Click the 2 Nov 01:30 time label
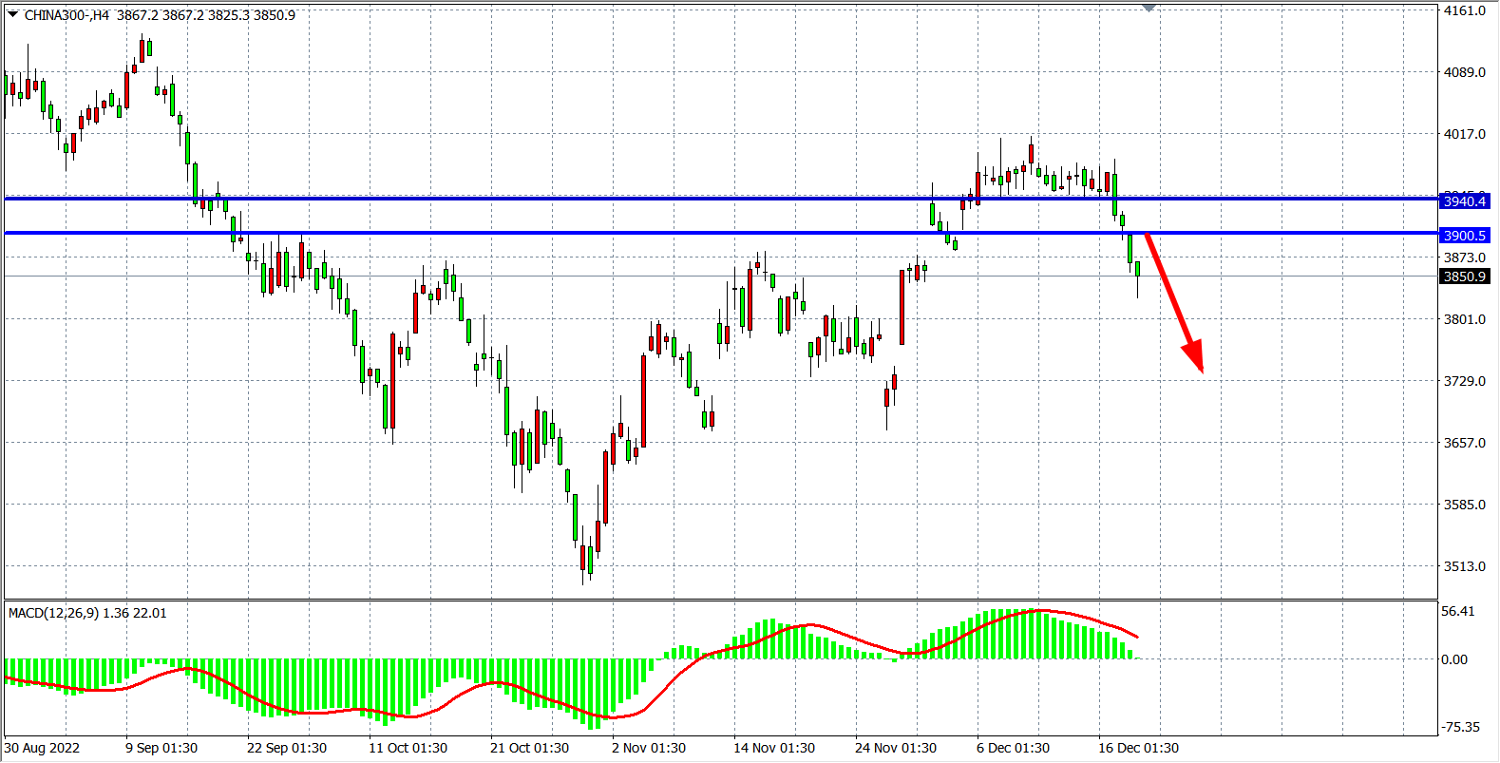1500x763 pixels. (648, 748)
